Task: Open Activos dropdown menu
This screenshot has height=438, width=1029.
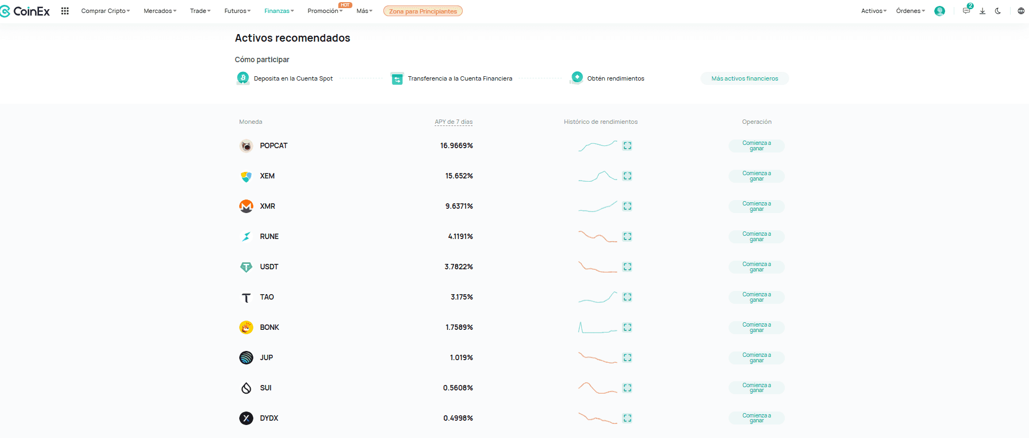Action: 874,11
